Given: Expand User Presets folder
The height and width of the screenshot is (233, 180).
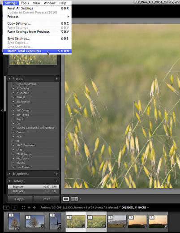Looking at the screenshot, I should [13, 167].
